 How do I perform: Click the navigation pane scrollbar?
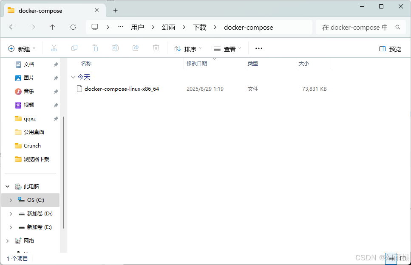click(63, 173)
